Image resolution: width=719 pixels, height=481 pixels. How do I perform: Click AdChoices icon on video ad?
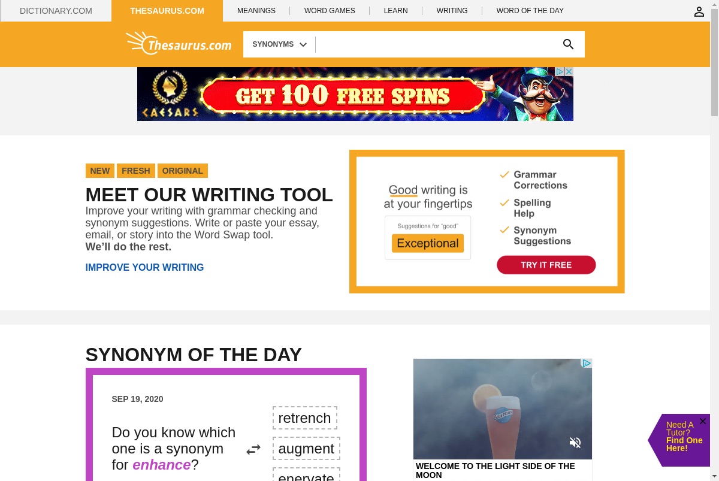587,363
